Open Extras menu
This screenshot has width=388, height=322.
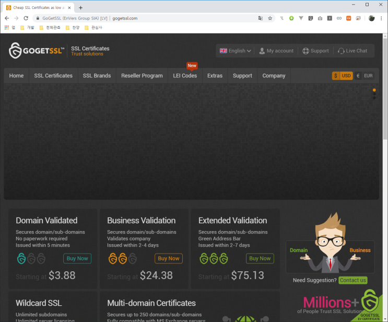click(x=215, y=76)
